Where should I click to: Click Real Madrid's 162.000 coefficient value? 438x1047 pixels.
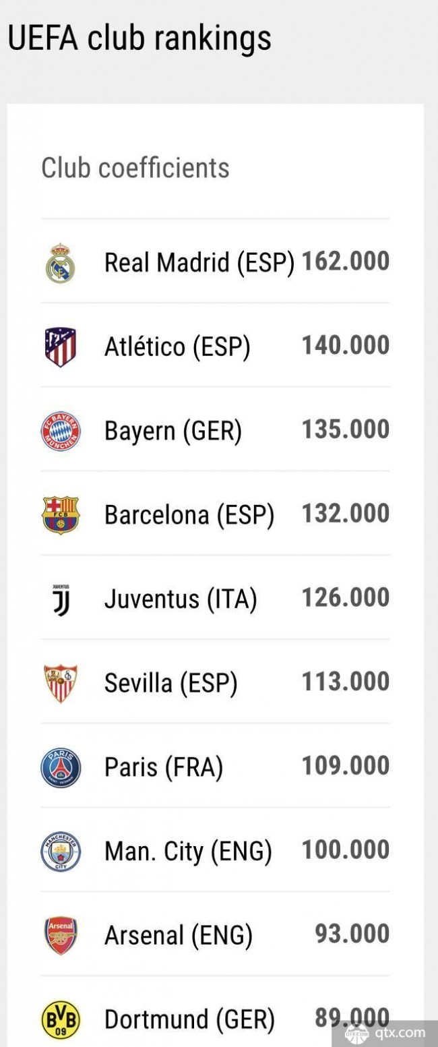[x=346, y=261]
